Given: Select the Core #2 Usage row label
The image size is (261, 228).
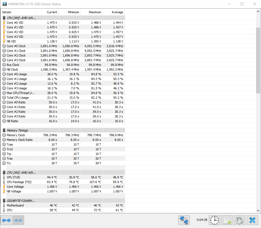Looking at the screenshot, I should tap(17, 84).
